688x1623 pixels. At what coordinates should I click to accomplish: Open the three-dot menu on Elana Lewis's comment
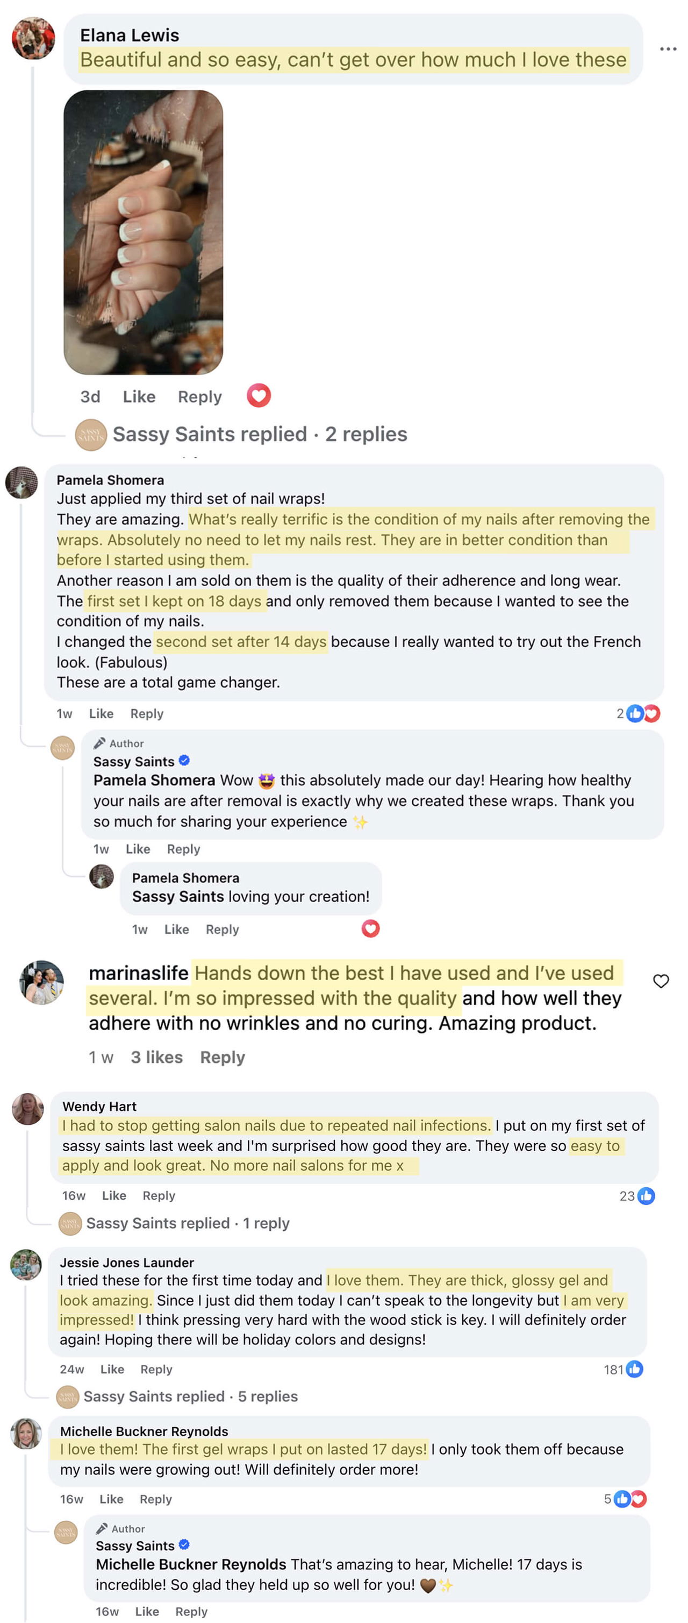tap(667, 48)
